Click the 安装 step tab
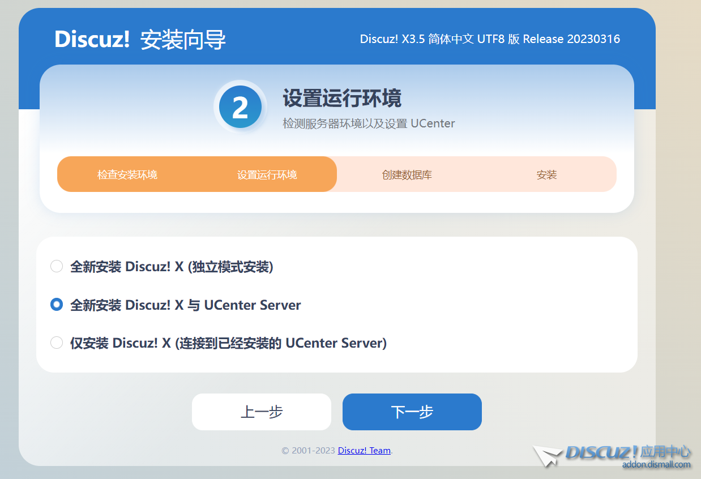701x479 pixels. (x=546, y=174)
